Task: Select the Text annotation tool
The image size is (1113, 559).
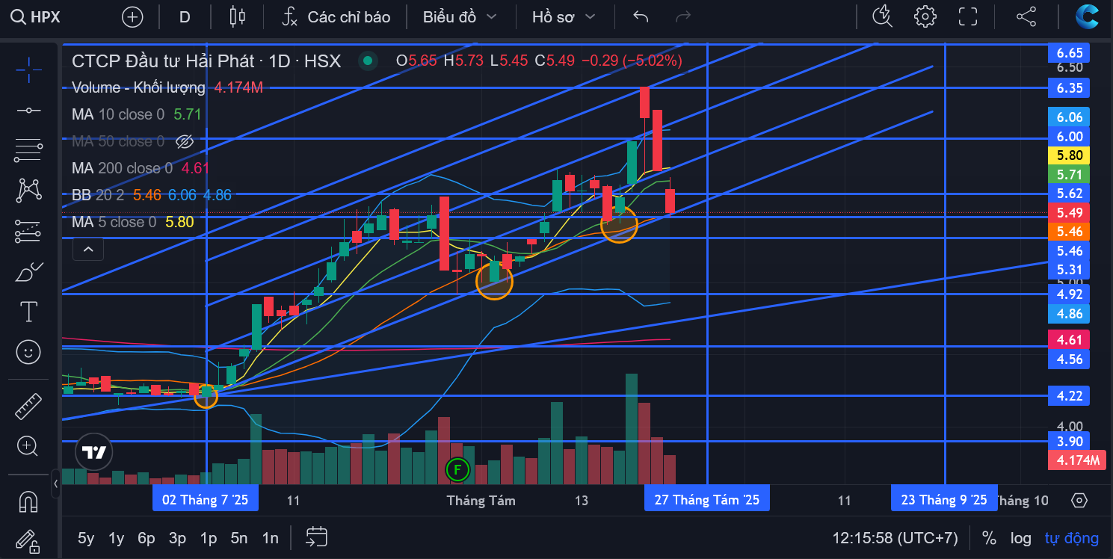Action: point(28,312)
